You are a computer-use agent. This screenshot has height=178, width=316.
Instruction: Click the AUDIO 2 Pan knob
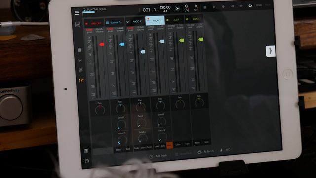tap(160, 105)
